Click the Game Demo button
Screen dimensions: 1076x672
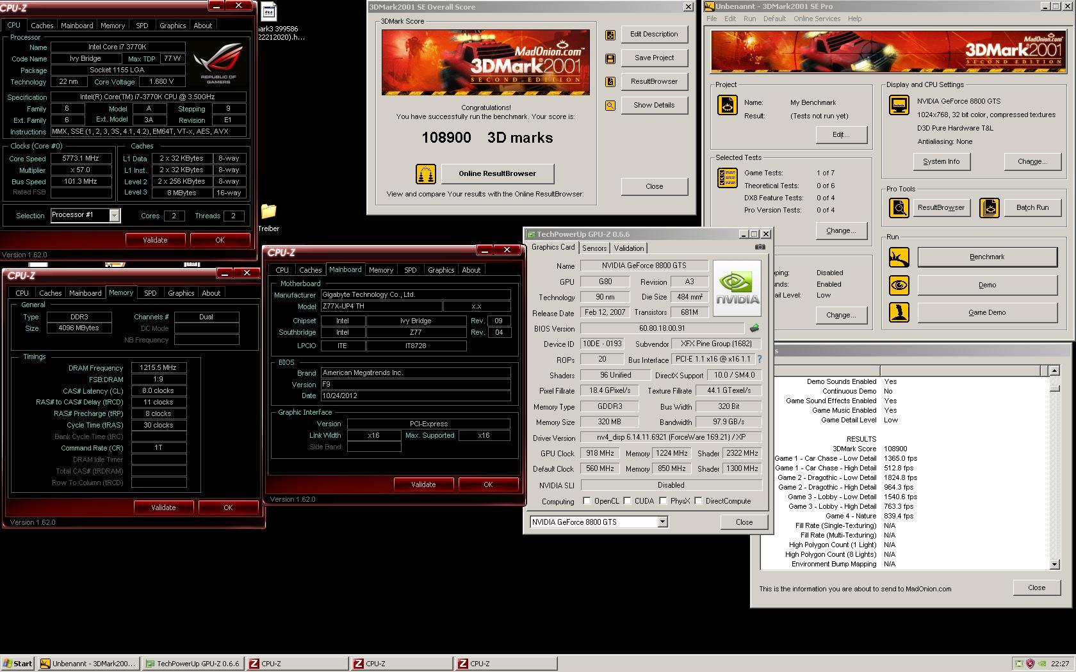[x=987, y=313]
